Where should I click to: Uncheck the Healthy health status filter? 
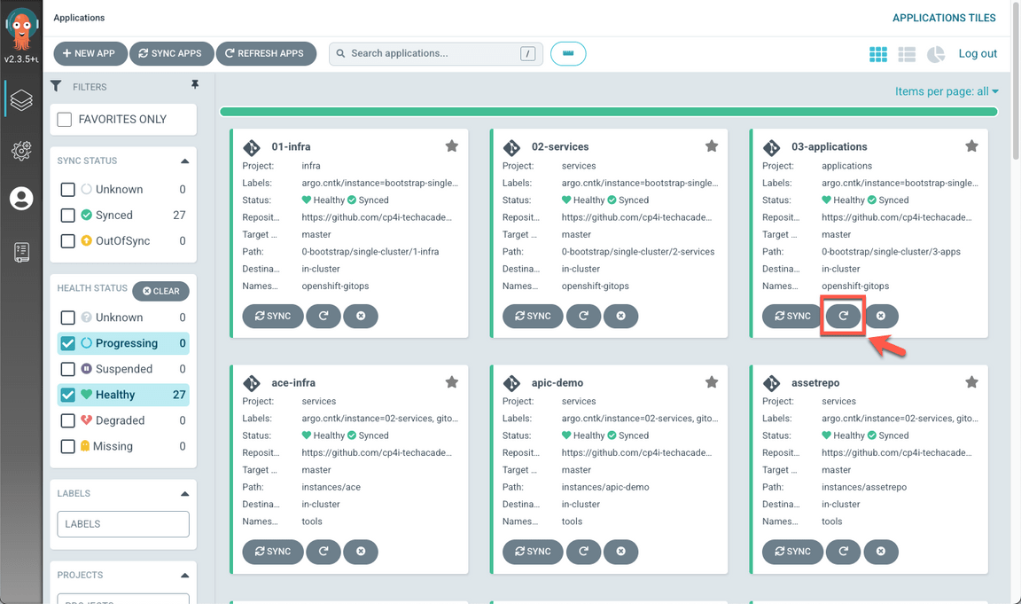67,395
